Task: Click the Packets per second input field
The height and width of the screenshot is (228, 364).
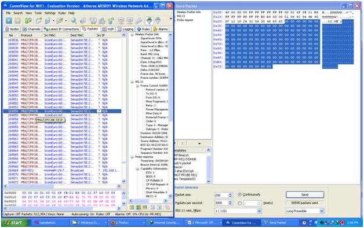Action: [221, 203]
